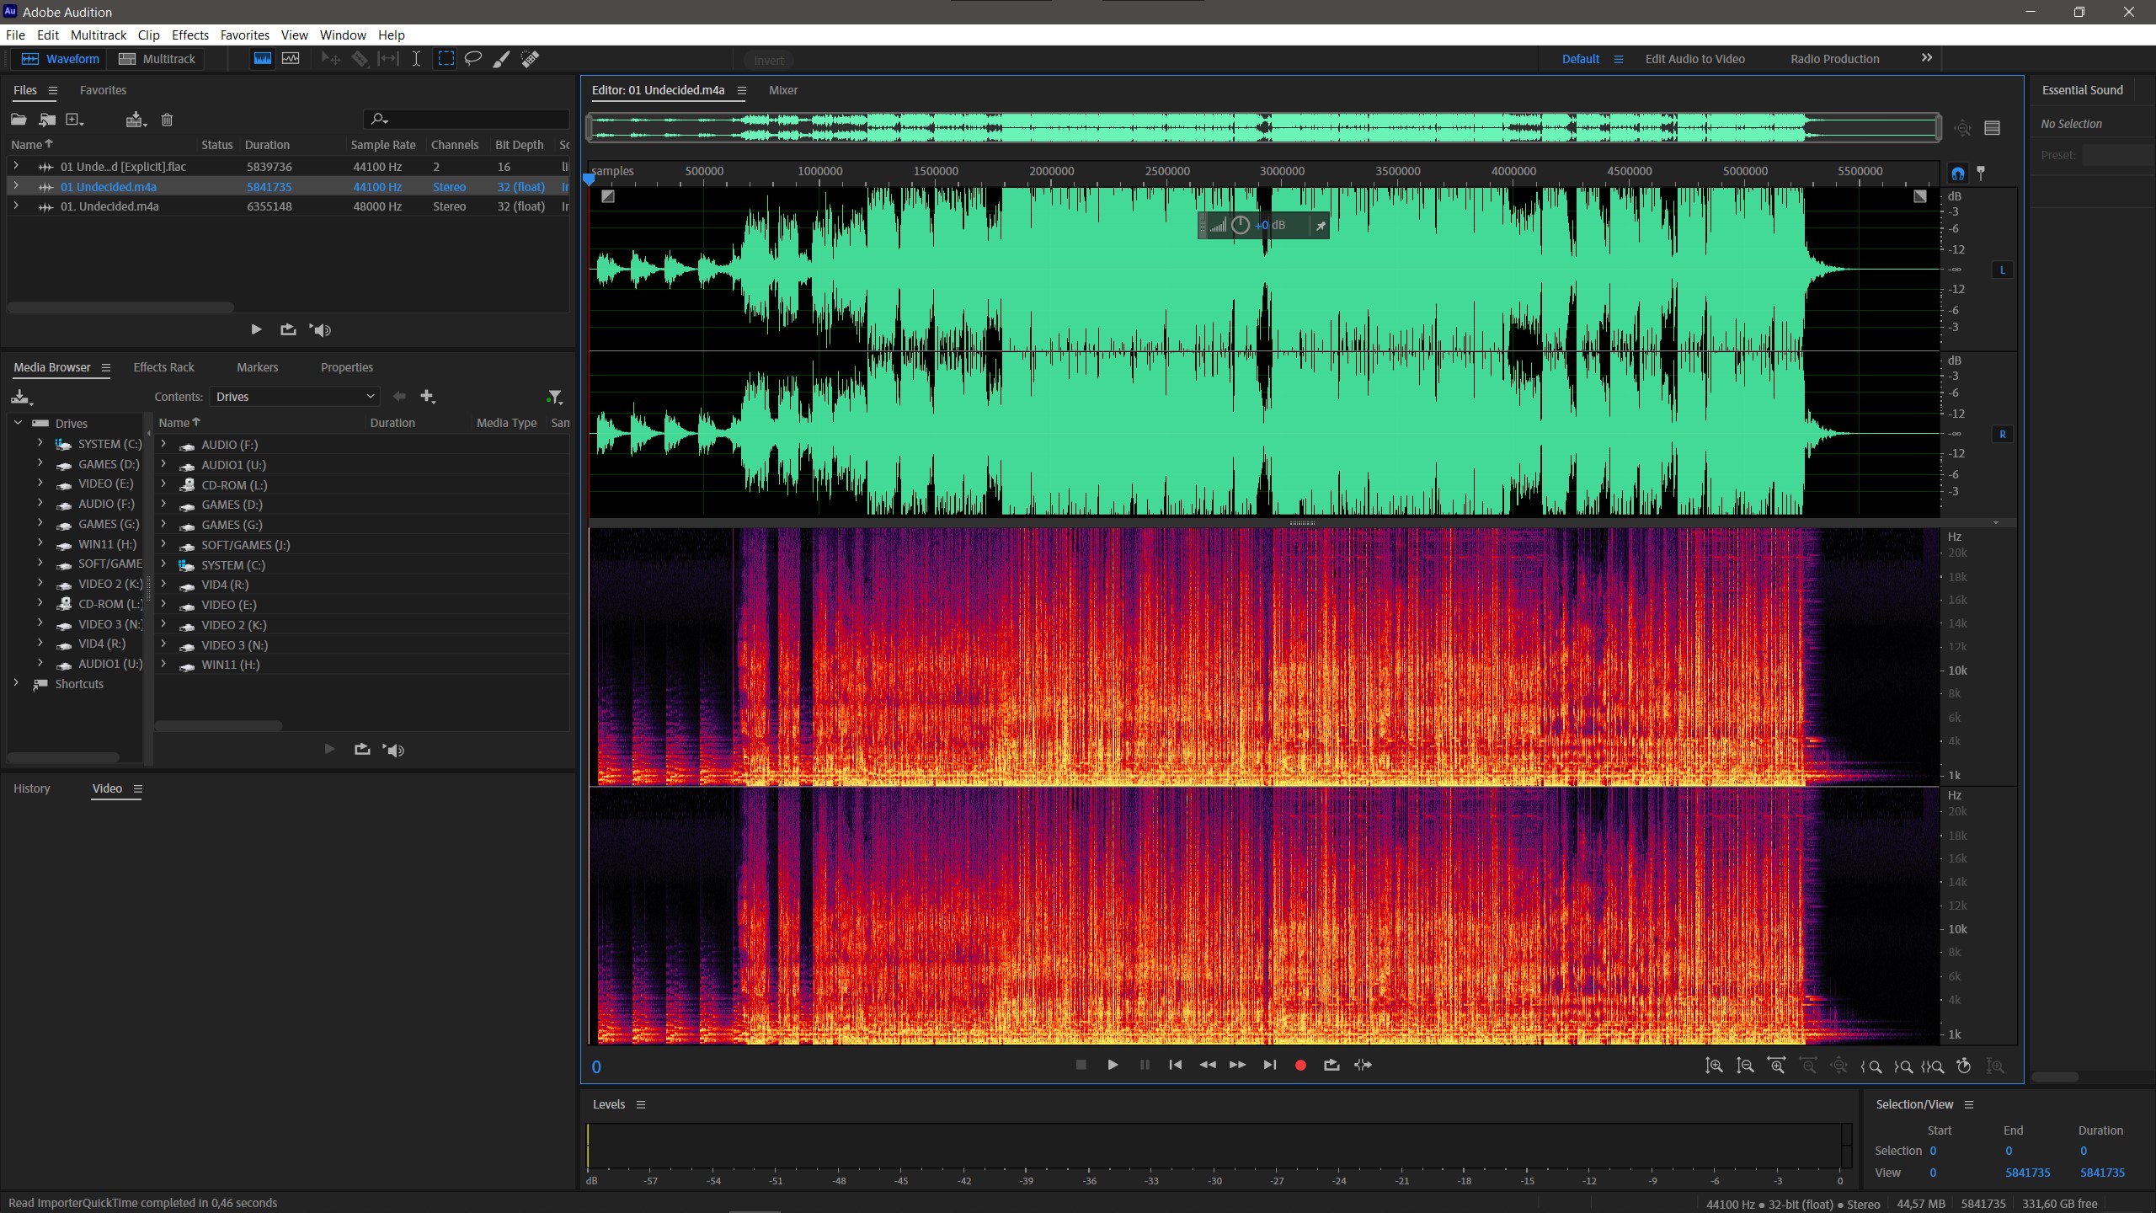Select the Radio Production workspace
Image resolution: width=2156 pixels, height=1213 pixels.
point(1834,59)
